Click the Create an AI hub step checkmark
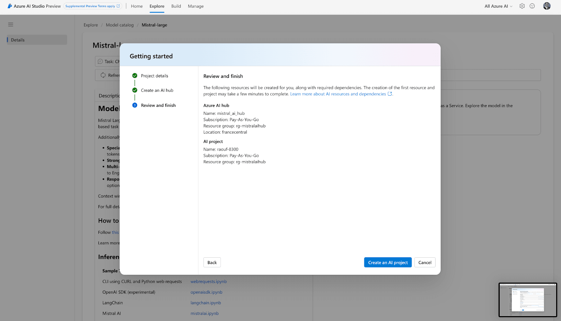The height and width of the screenshot is (321, 561). point(135,90)
